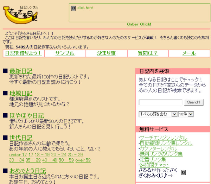Open the 最新日記 heading link
211x184 pixels.
click(21, 71)
